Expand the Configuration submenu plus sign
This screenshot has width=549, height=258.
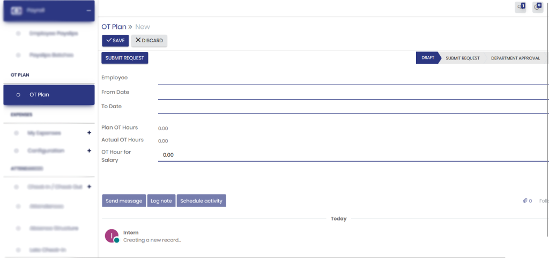[89, 150]
